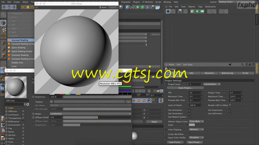Click the default object Color swatch

click(x=192, y=125)
